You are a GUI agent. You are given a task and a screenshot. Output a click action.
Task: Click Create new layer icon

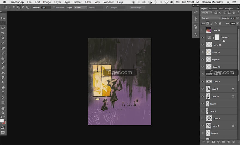click(229, 142)
